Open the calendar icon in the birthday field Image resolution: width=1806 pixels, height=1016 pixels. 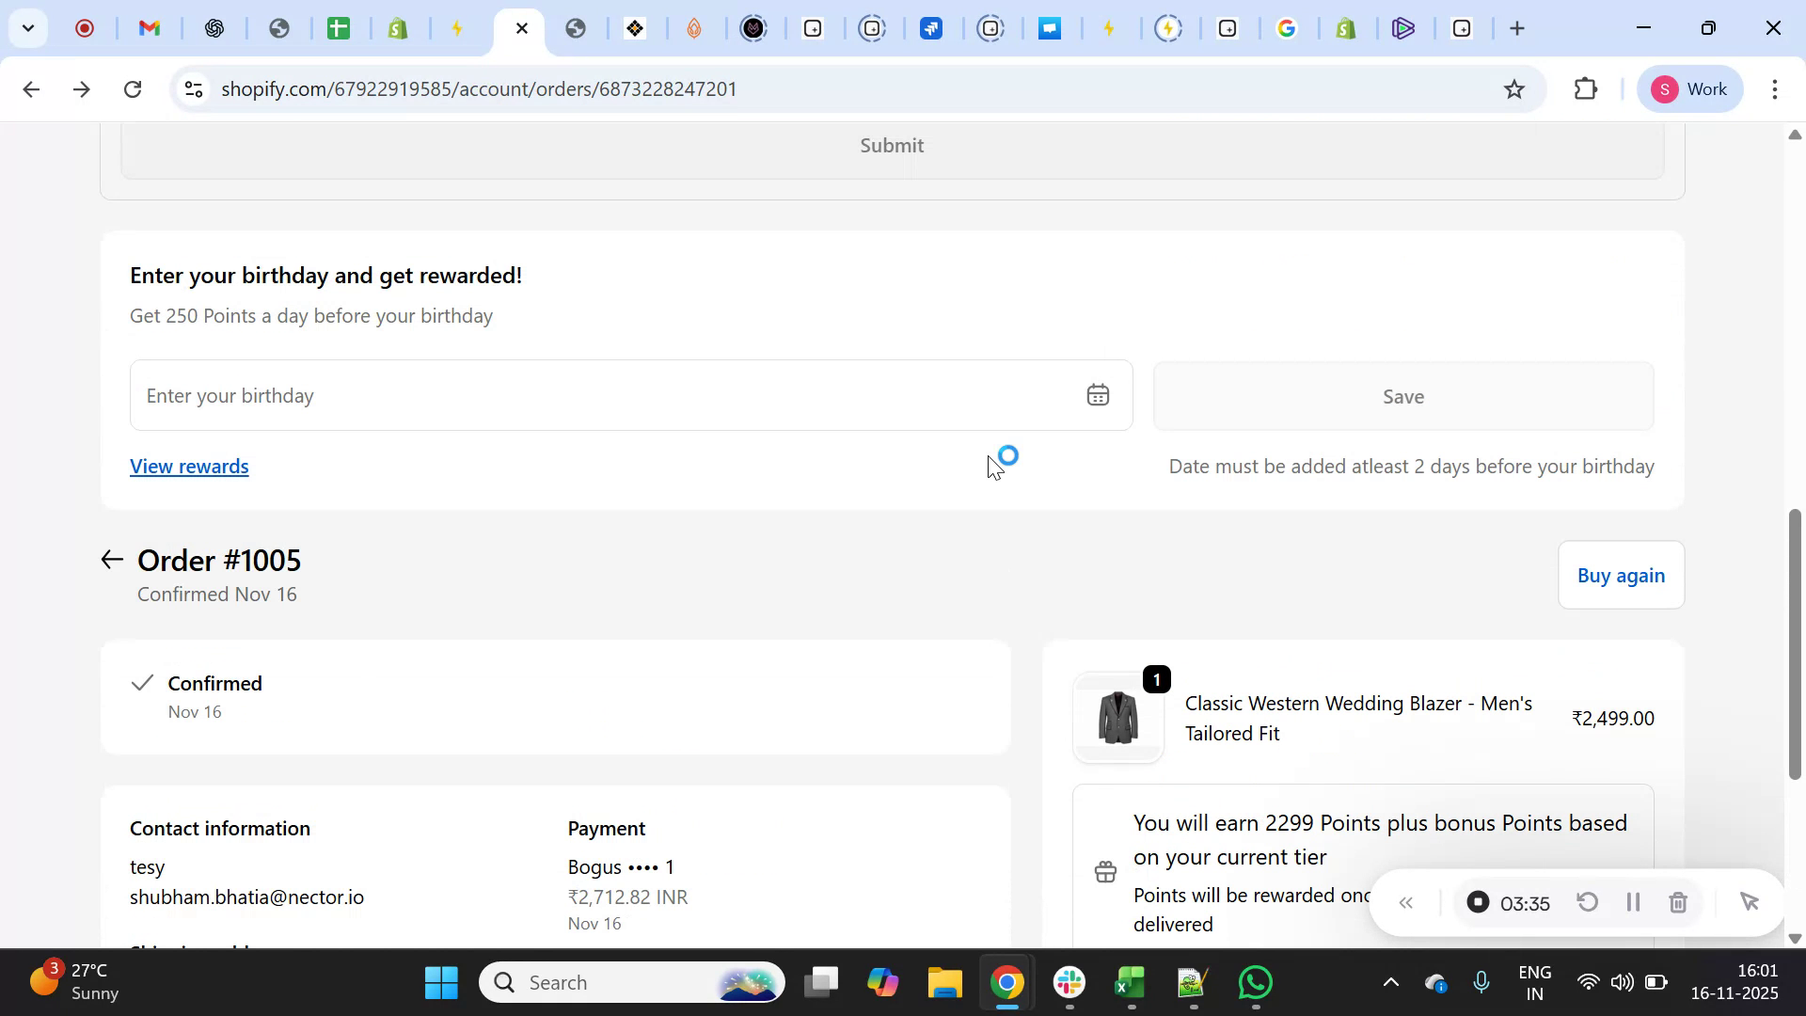click(1098, 395)
